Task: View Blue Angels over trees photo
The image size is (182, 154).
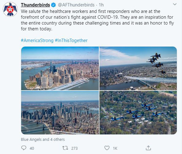Action: (x=138, y=113)
